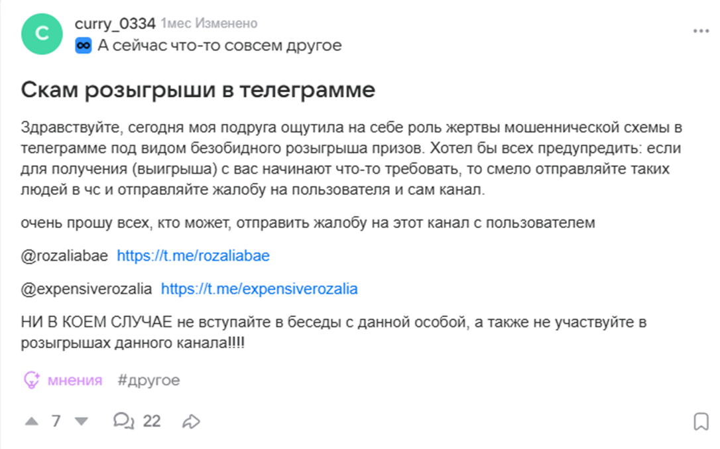Open comments via the speech bubble icon
This screenshot has width=720, height=449.
tap(124, 421)
